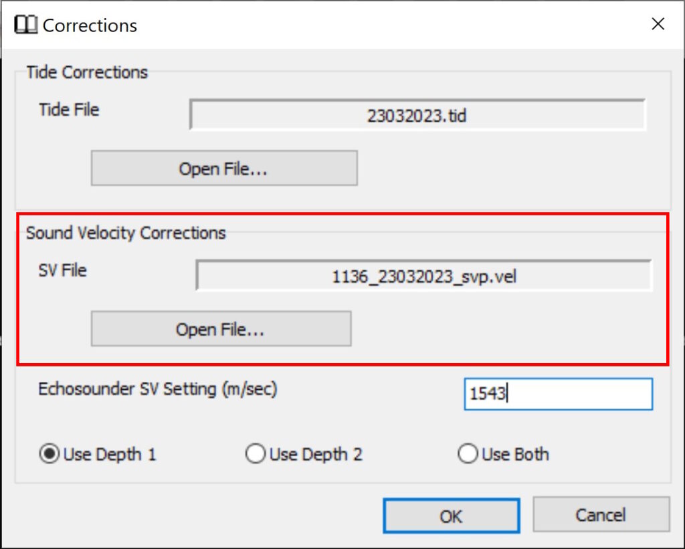The width and height of the screenshot is (685, 549).
Task: Close the Corrections dialog with the X
Action: point(658,25)
